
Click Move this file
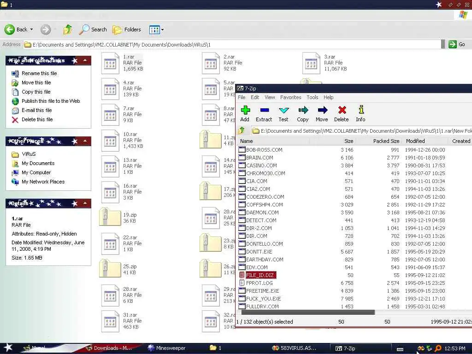(x=36, y=83)
